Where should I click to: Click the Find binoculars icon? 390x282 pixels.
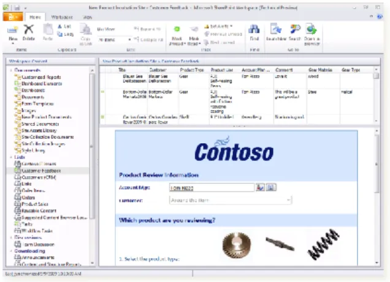point(254,29)
